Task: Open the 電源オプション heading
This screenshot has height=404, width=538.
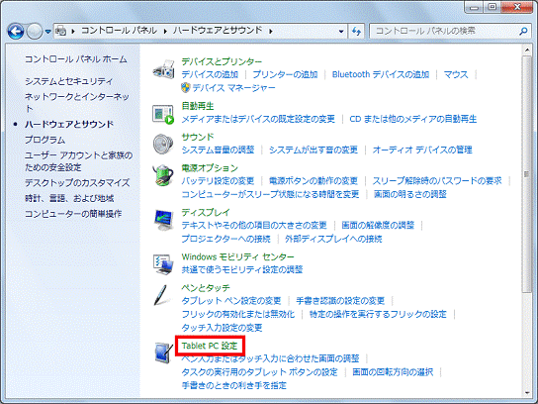Action: 210,168
